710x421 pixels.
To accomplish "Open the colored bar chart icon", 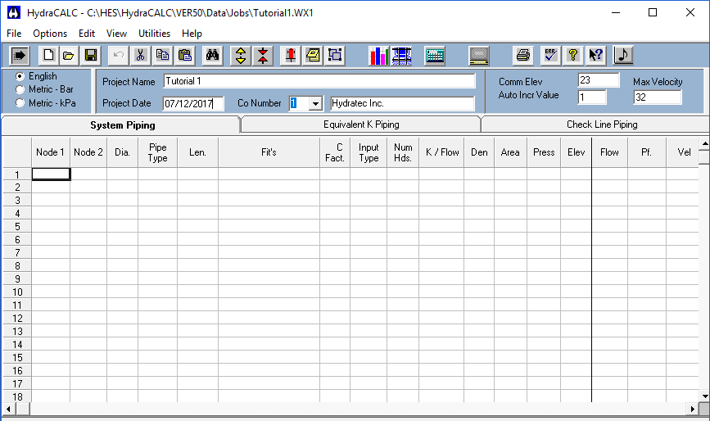I will coord(378,56).
